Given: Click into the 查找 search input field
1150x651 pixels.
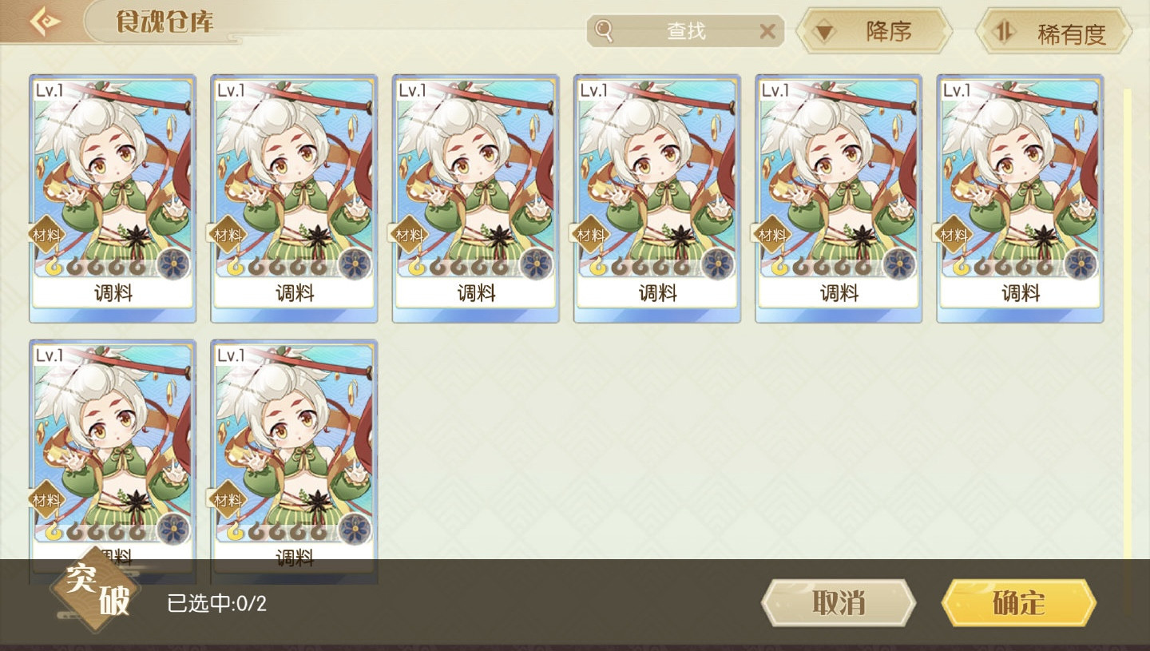Looking at the screenshot, I should coord(685,31).
